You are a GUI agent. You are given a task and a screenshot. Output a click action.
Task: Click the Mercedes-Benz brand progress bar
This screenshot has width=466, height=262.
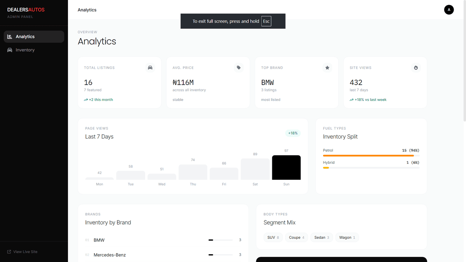pyautogui.click(x=221, y=255)
